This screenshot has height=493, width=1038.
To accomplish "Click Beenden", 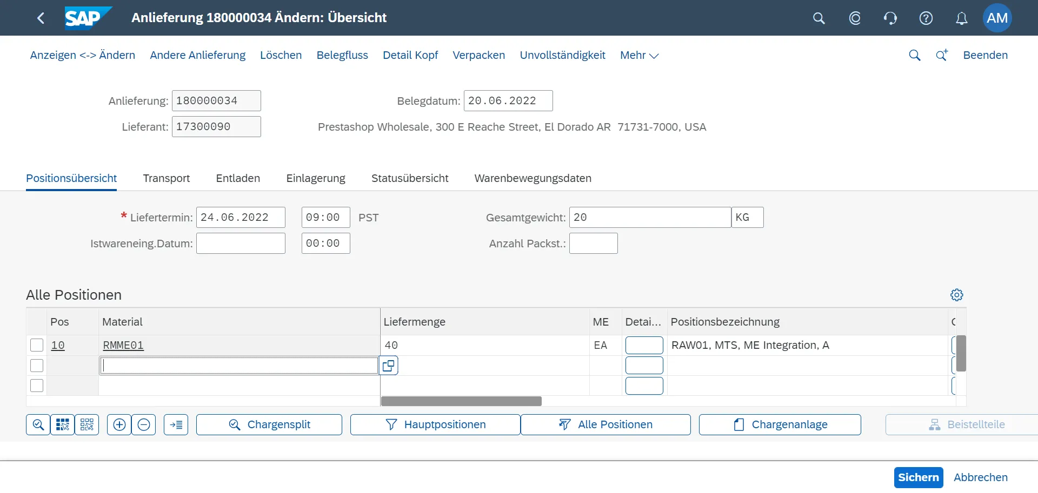I will coord(985,55).
